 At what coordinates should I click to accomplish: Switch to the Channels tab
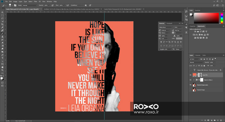pos(198,55)
